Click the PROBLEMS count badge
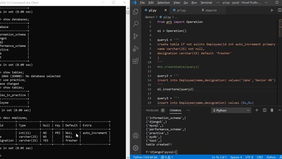282x159 pixels. 163,110
